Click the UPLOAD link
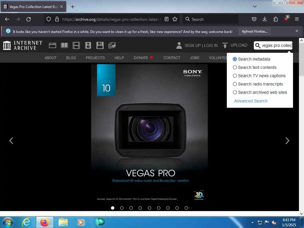The width and height of the screenshot is (304, 228). 239,45
